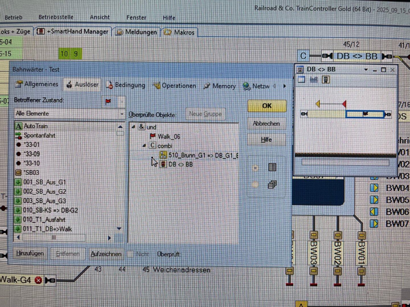Select the lower radio button beside copies icon
This screenshot has width=410, height=307.
click(x=255, y=185)
